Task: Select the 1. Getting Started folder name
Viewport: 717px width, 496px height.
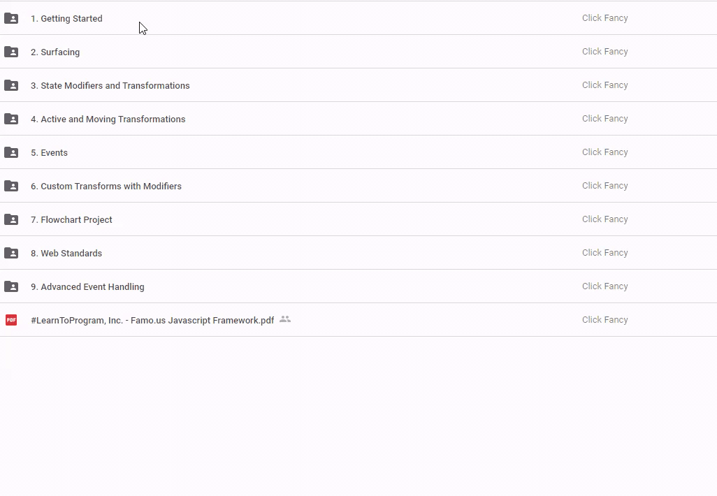Action: (66, 19)
